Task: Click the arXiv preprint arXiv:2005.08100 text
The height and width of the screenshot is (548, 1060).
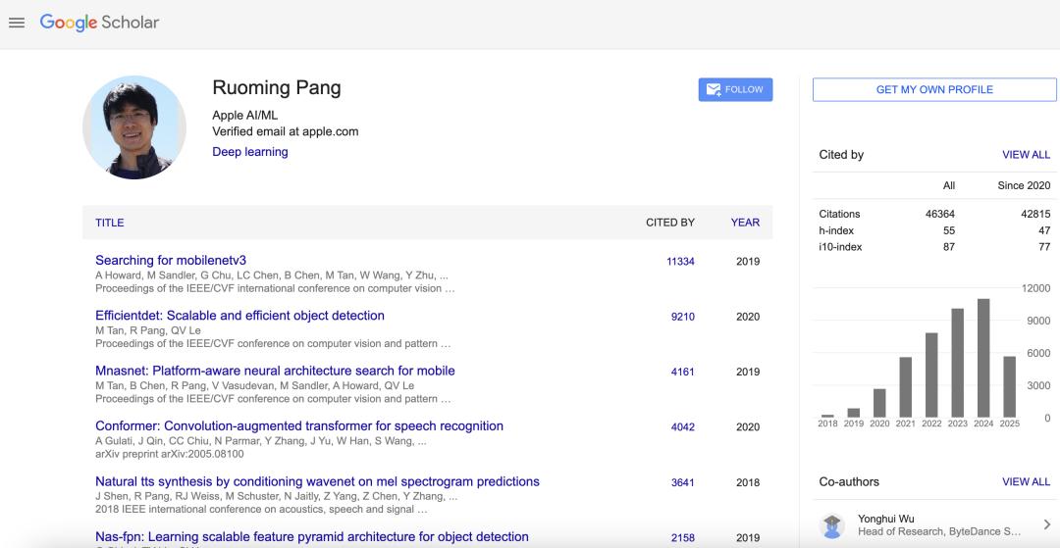Action: point(170,454)
